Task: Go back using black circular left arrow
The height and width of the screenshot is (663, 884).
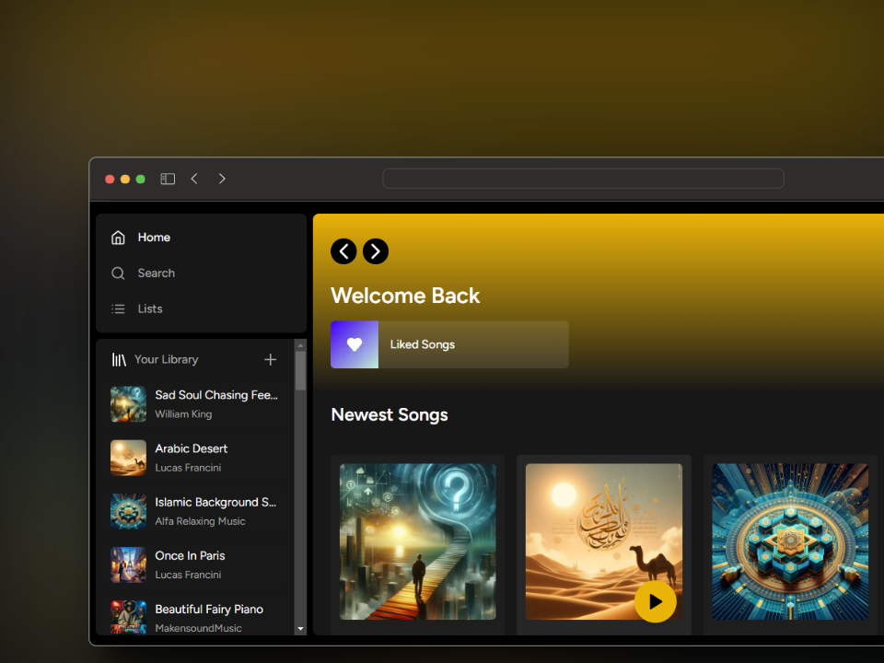Action: click(x=343, y=251)
